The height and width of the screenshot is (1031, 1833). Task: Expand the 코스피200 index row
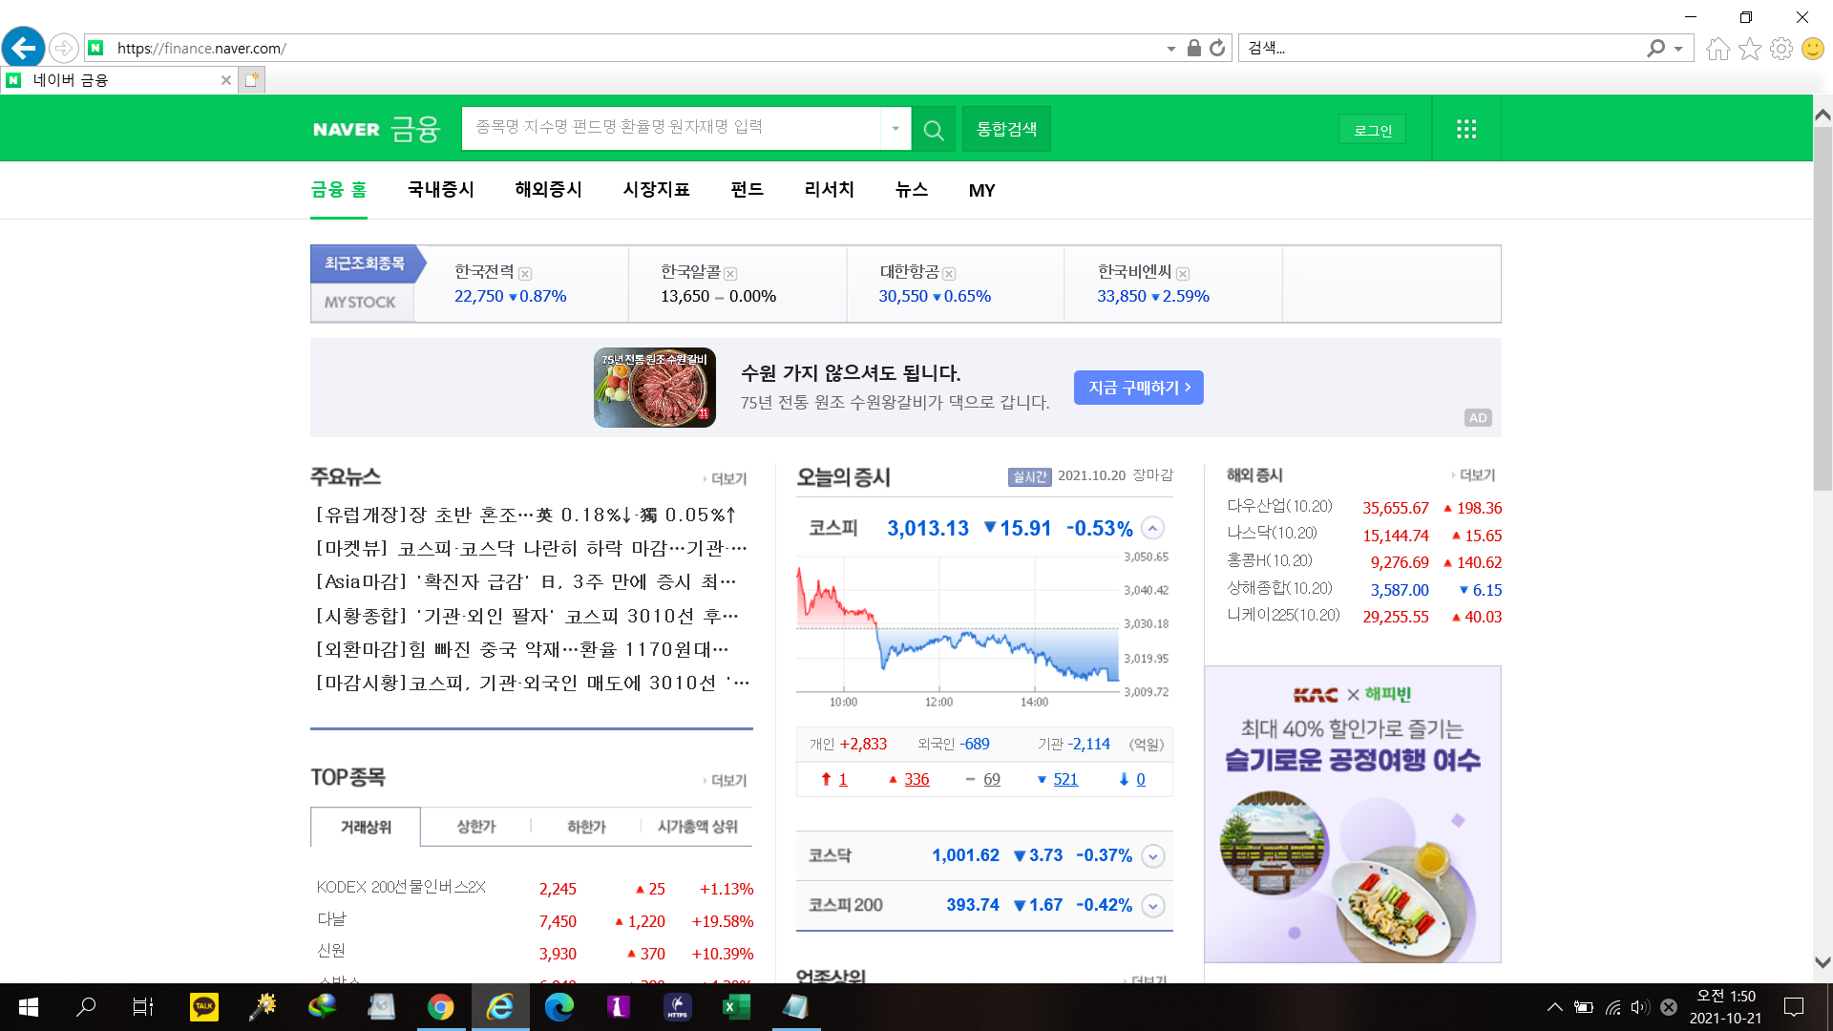pos(1152,906)
